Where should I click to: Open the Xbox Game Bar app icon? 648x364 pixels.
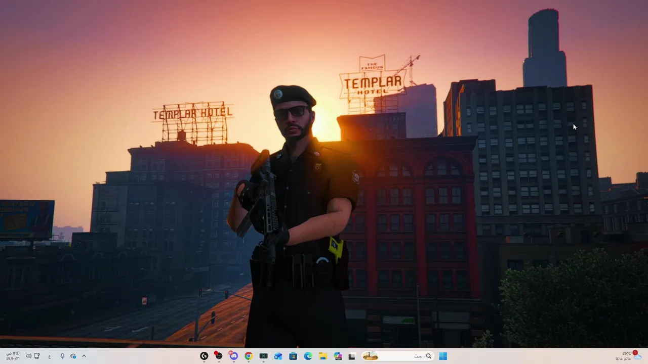click(x=264, y=356)
